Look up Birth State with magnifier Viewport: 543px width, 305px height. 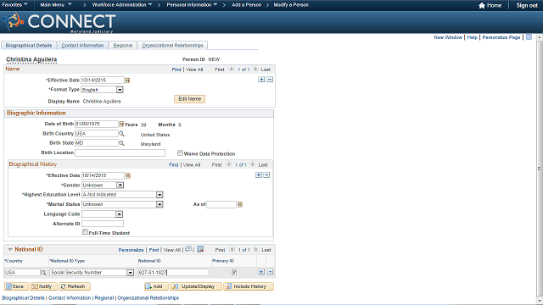pyautogui.click(x=121, y=143)
